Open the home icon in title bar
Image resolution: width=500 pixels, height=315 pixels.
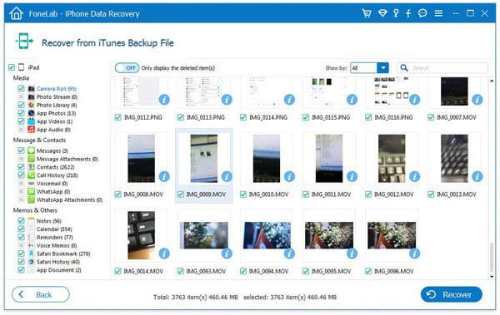(x=17, y=13)
